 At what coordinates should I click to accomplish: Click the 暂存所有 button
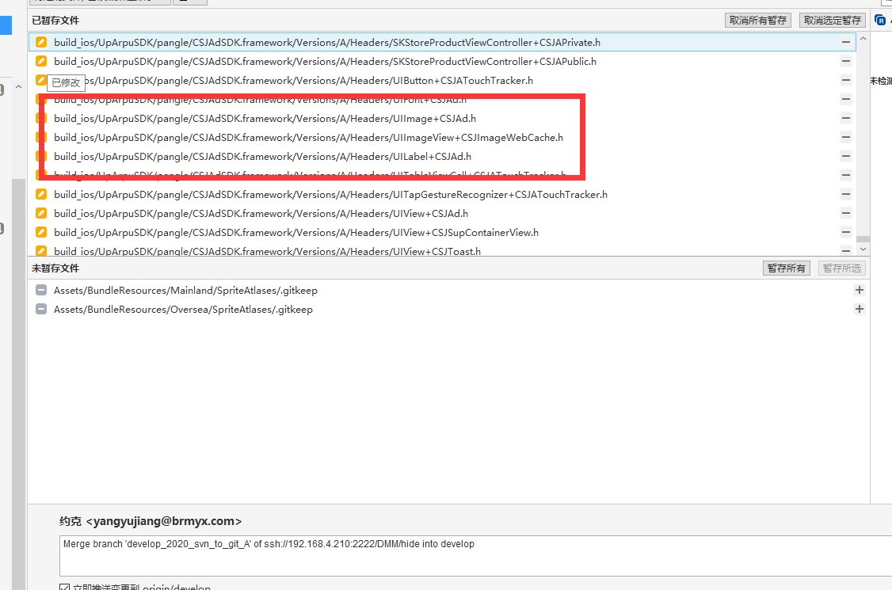(786, 268)
